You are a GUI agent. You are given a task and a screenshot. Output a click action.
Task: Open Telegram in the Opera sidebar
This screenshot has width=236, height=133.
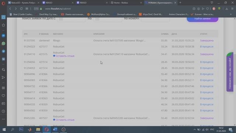click(3, 51)
